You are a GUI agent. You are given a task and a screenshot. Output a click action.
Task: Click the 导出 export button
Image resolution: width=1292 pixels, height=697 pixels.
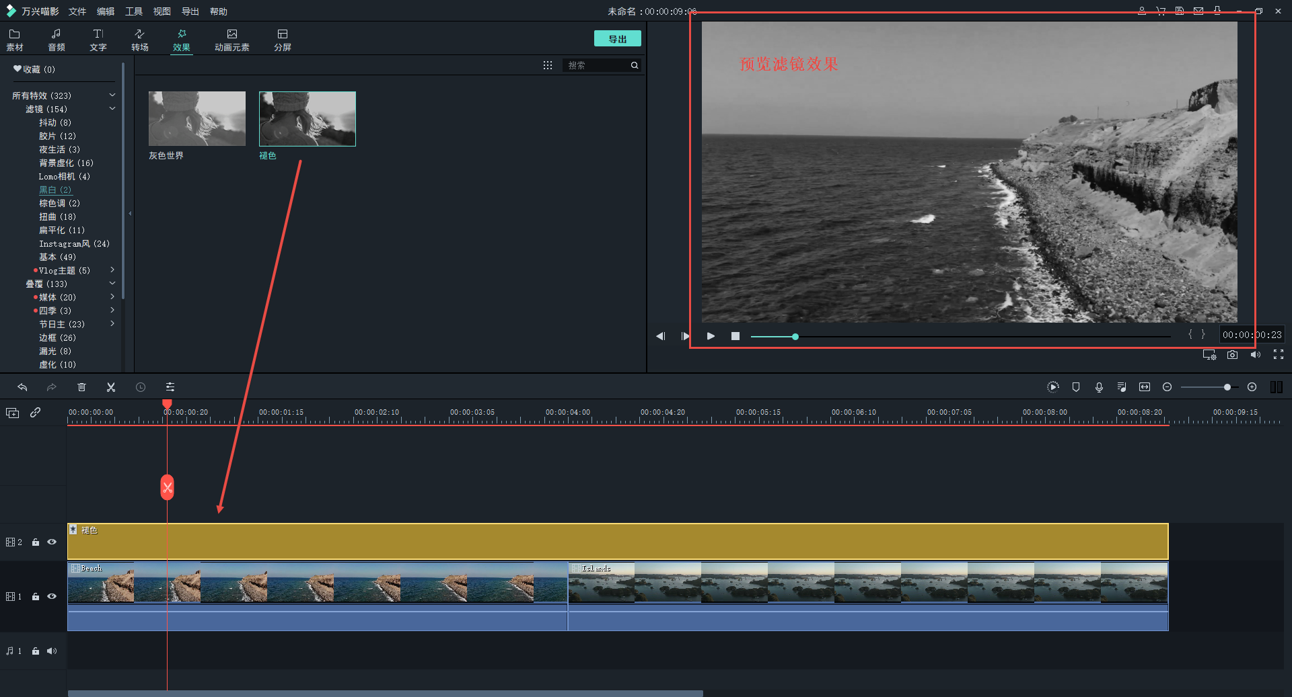pyautogui.click(x=617, y=39)
